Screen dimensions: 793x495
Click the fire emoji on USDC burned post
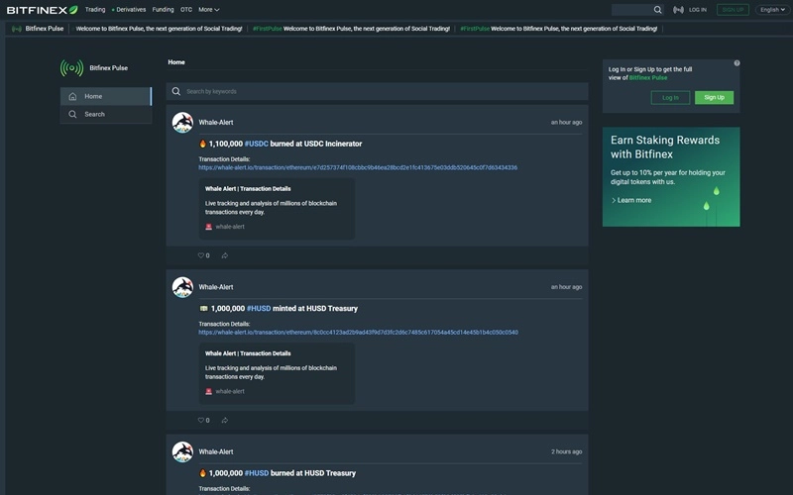pos(203,144)
